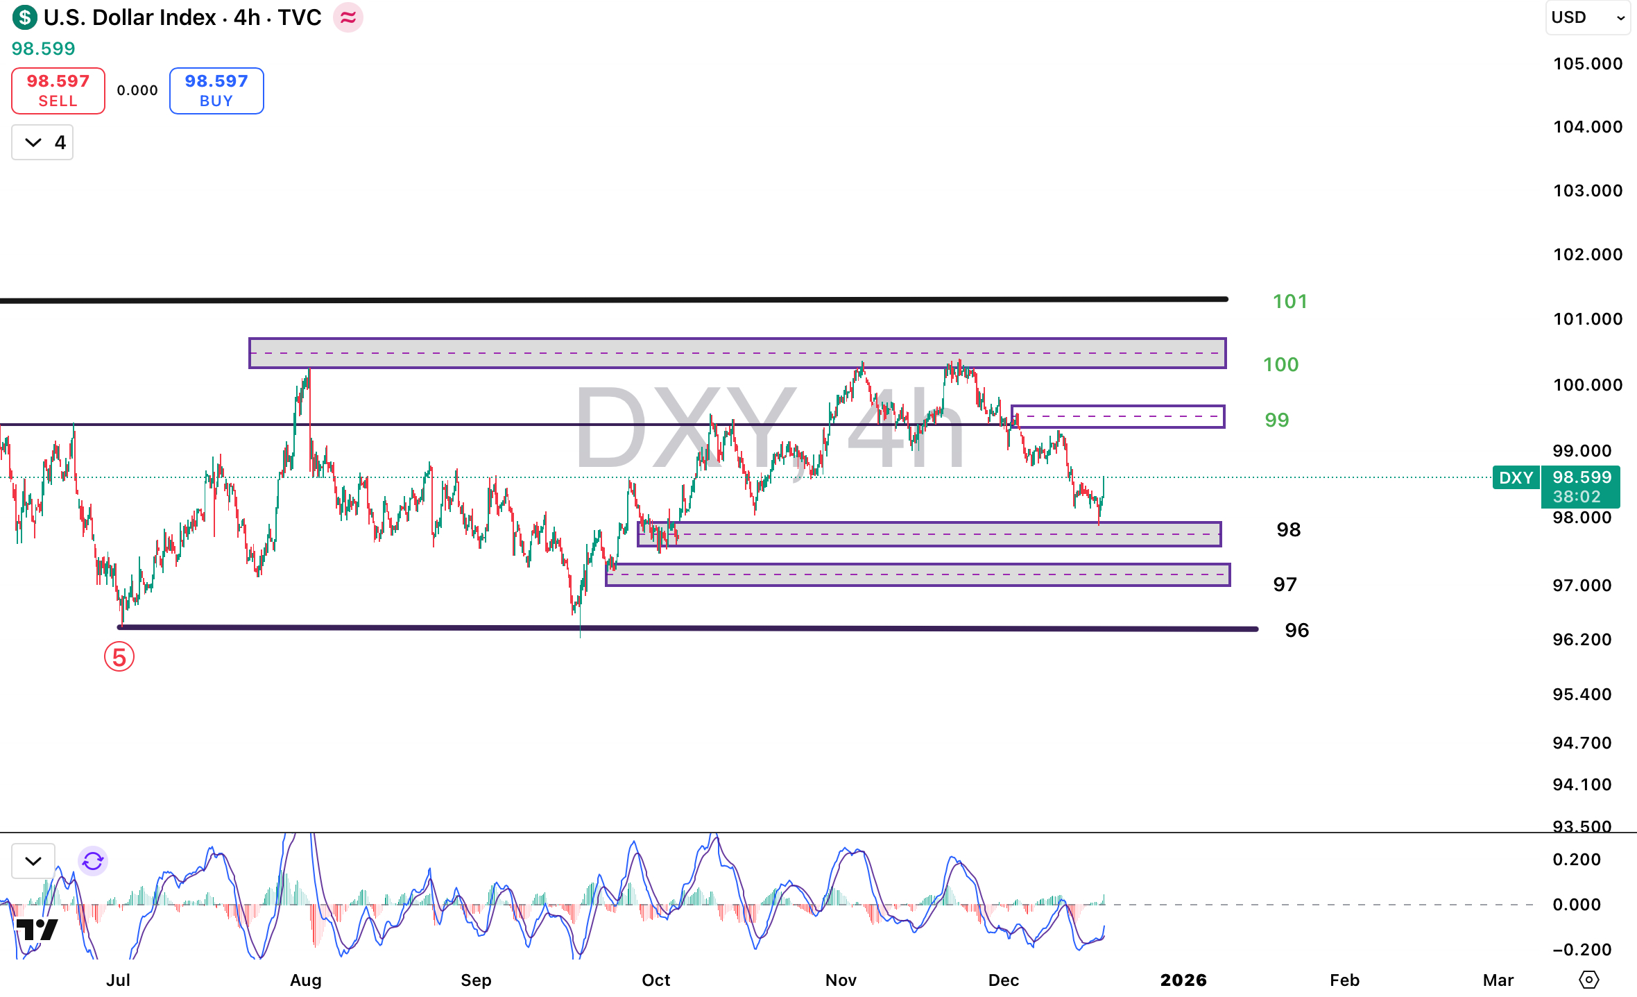Click the gray supply zone box at 100

(x=735, y=351)
